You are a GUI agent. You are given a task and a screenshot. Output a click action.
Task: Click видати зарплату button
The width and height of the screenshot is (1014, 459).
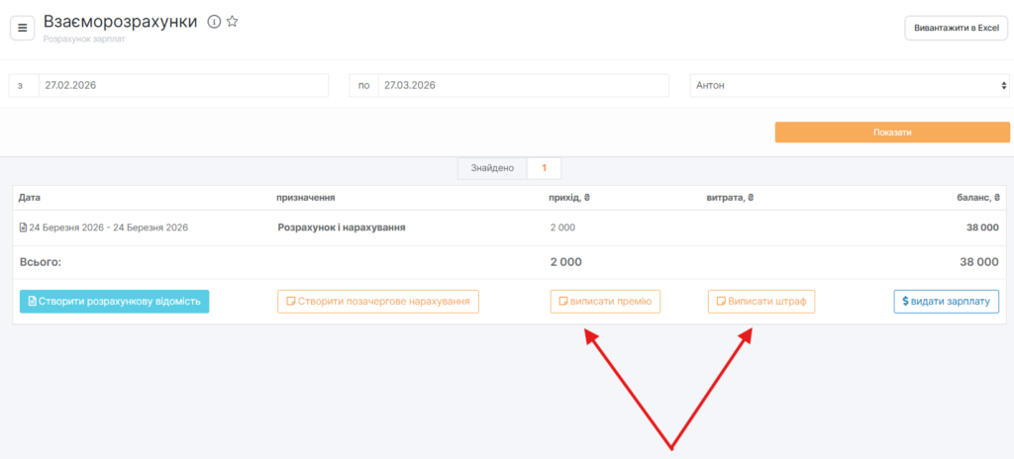point(946,301)
